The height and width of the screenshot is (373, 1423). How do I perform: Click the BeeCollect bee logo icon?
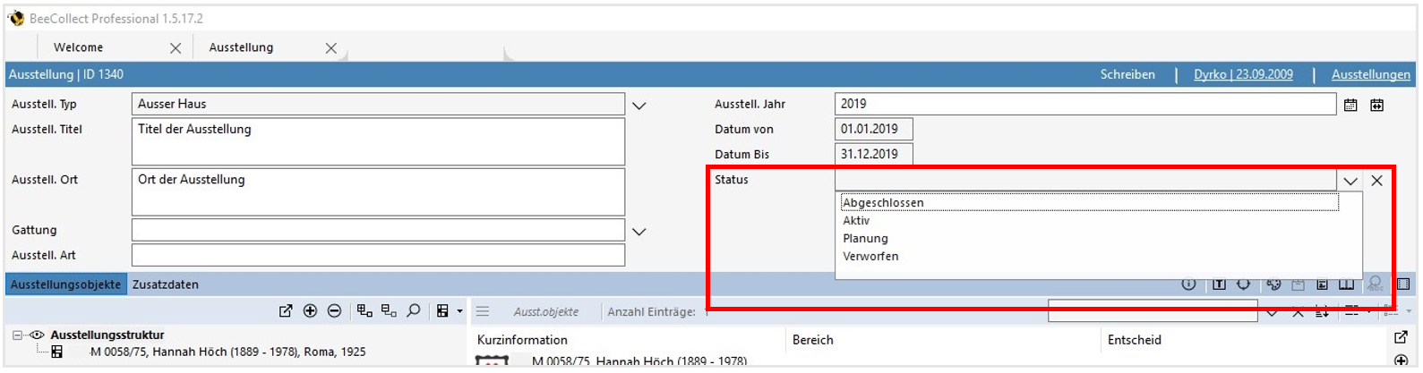click(16, 18)
